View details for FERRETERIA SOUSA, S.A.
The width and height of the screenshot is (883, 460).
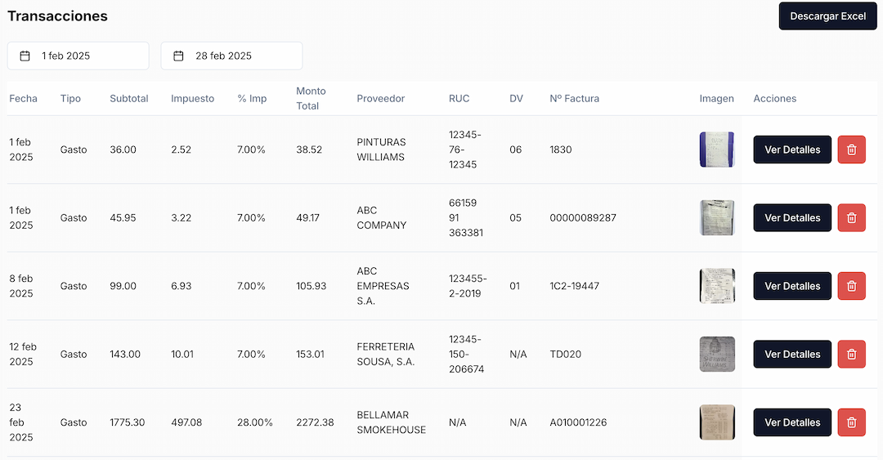point(792,354)
